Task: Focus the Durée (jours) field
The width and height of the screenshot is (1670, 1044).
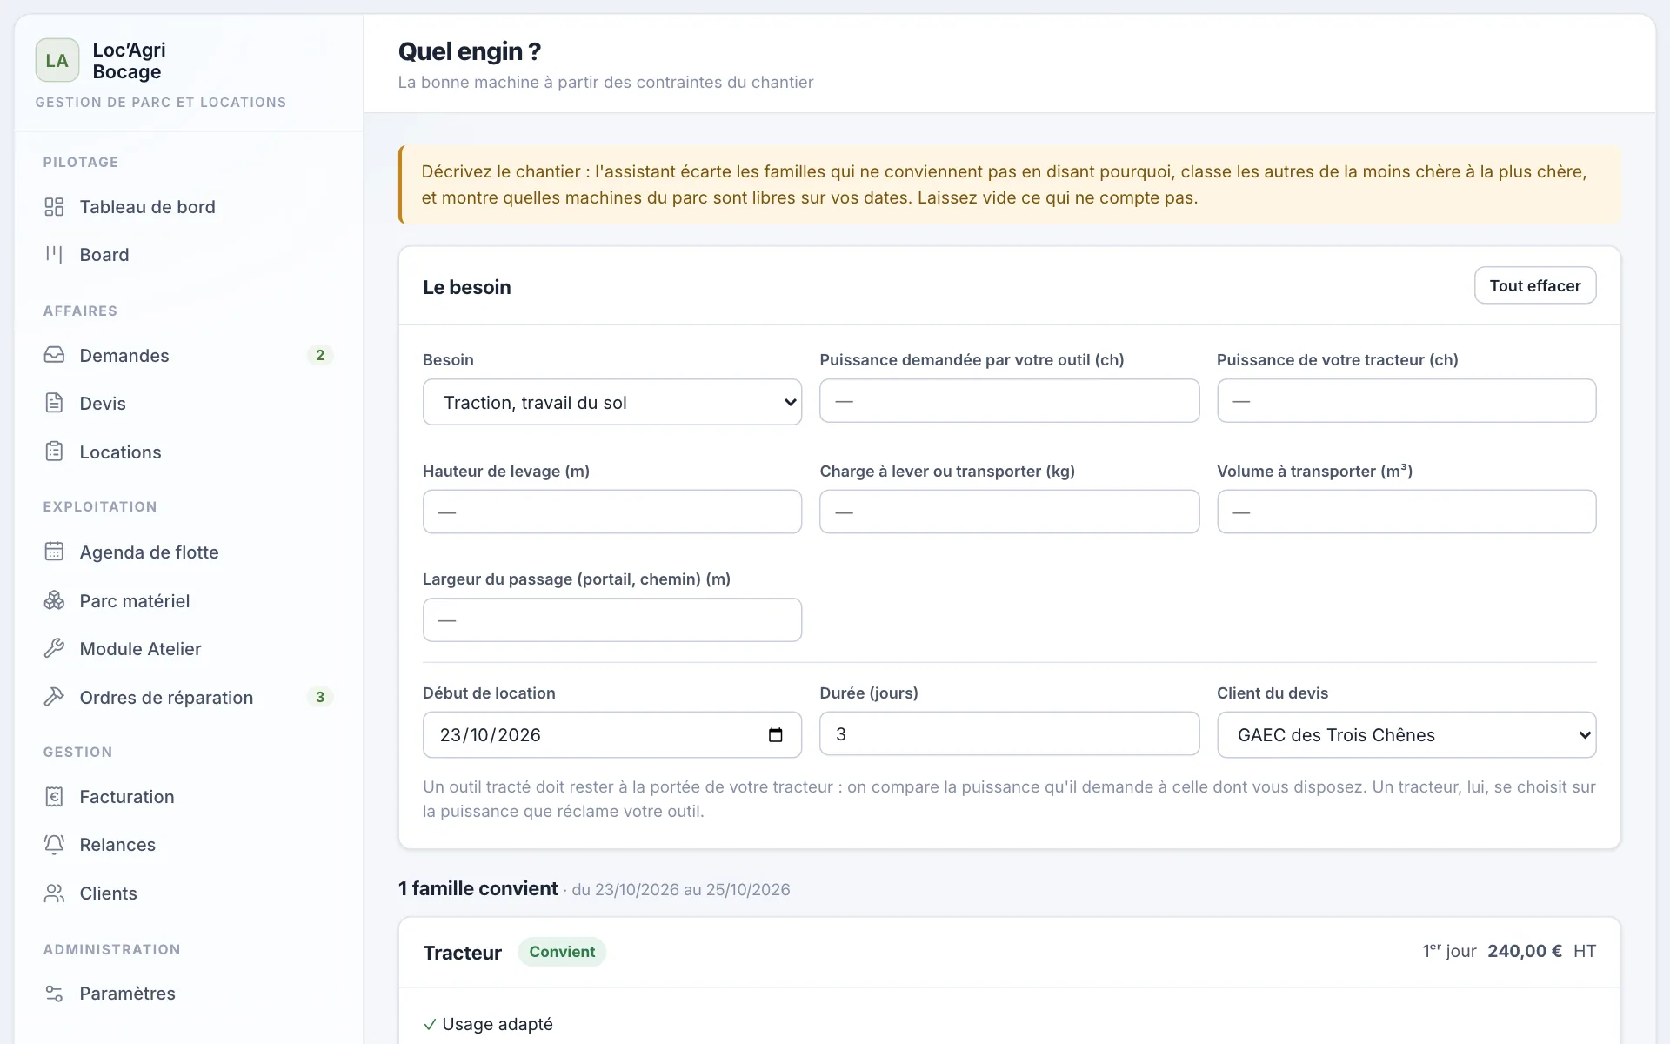Action: point(1009,734)
